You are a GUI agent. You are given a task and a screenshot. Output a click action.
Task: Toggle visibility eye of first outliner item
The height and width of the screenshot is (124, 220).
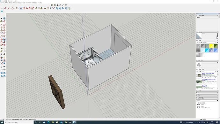(x=197, y=105)
